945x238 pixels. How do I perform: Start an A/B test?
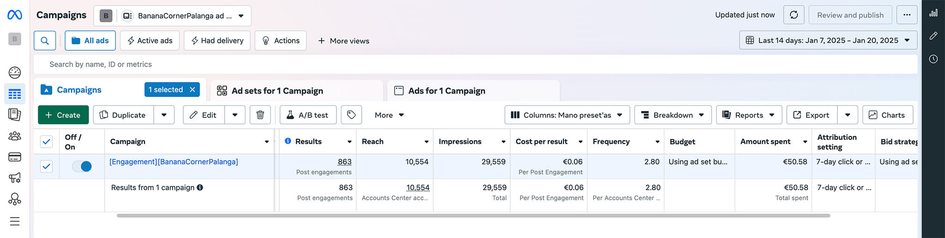[308, 115]
